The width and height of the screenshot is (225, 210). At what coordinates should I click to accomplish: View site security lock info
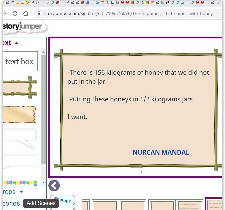[x=39, y=13]
